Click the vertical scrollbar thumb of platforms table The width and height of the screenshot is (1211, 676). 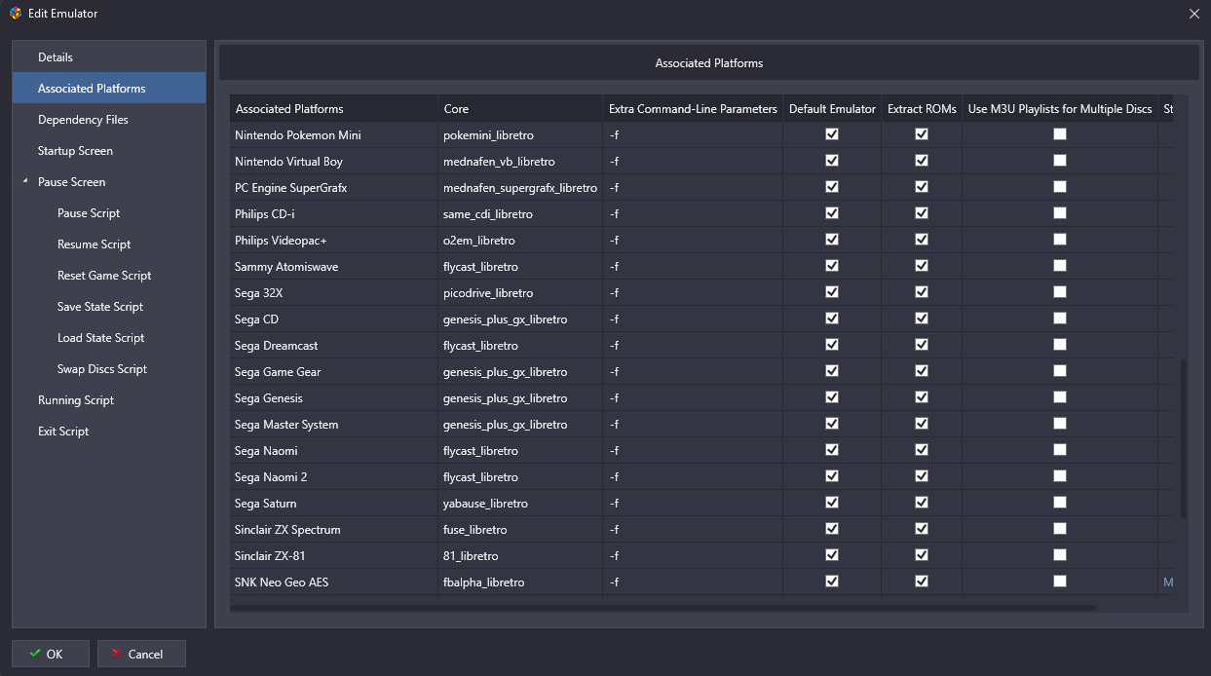pyautogui.click(x=1184, y=438)
